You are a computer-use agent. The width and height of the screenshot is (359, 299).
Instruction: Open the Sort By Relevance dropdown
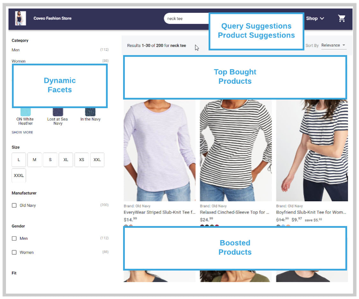click(333, 45)
